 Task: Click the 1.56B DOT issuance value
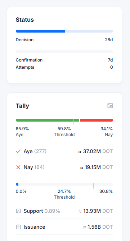(x=98, y=227)
